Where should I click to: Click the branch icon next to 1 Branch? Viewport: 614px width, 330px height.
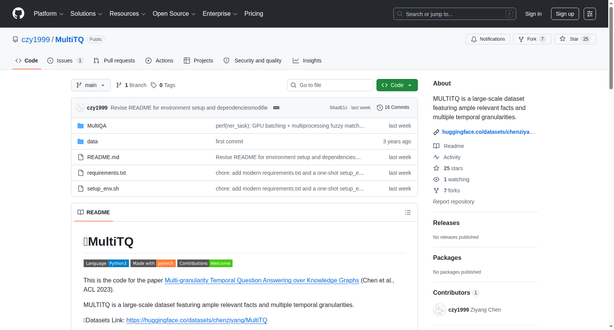(119, 85)
